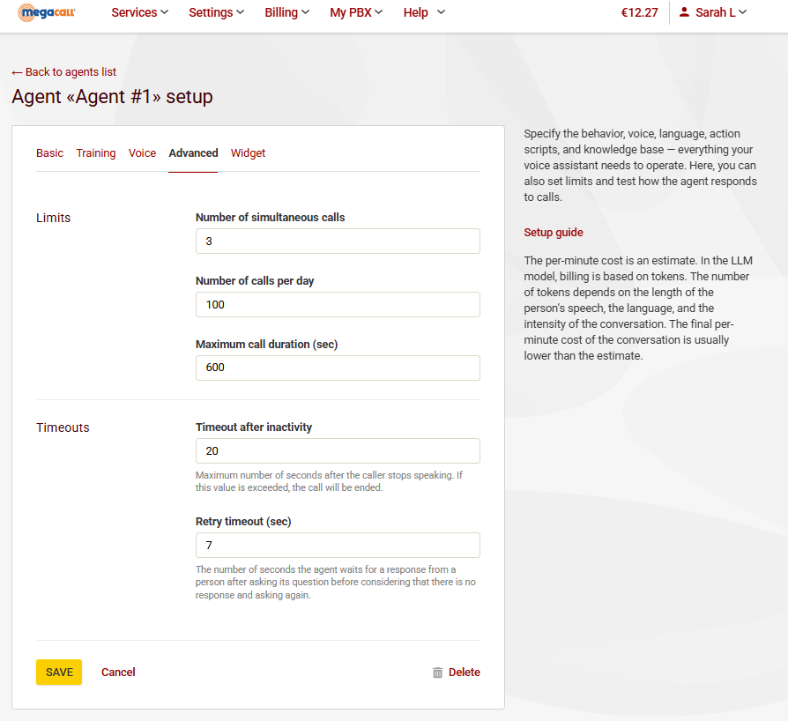Screen dimensions: 788x721
Task: Go to the Training tab
Action: (x=96, y=153)
